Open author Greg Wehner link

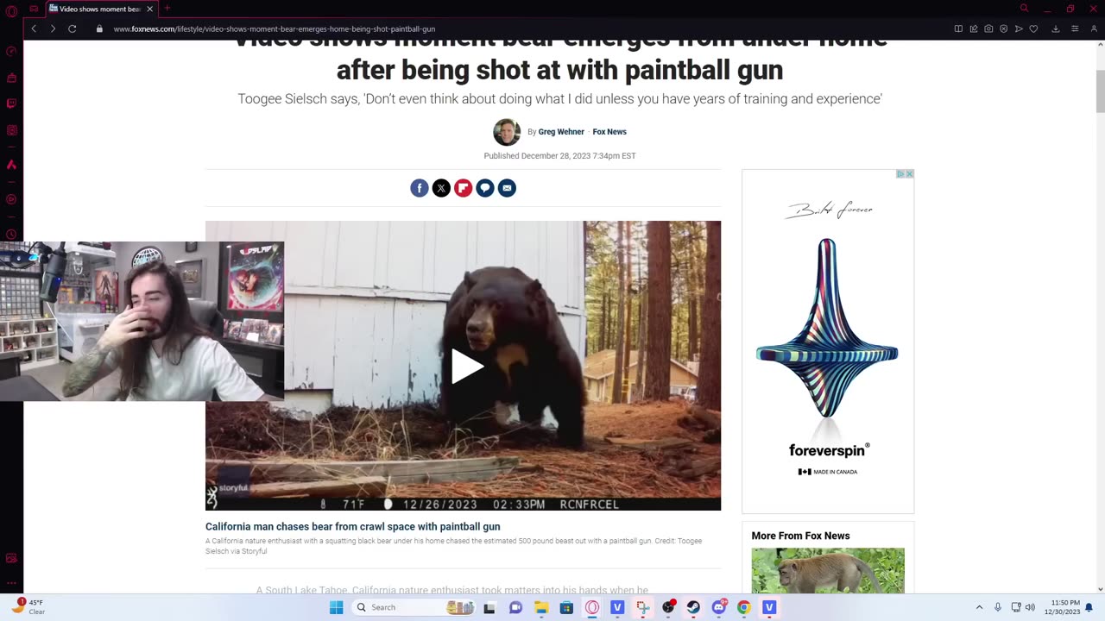pyautogui.click(x=561, y=132)
